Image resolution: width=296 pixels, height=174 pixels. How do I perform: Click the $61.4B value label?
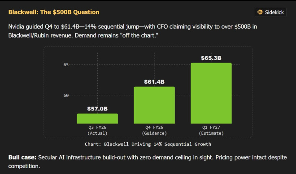154,82
